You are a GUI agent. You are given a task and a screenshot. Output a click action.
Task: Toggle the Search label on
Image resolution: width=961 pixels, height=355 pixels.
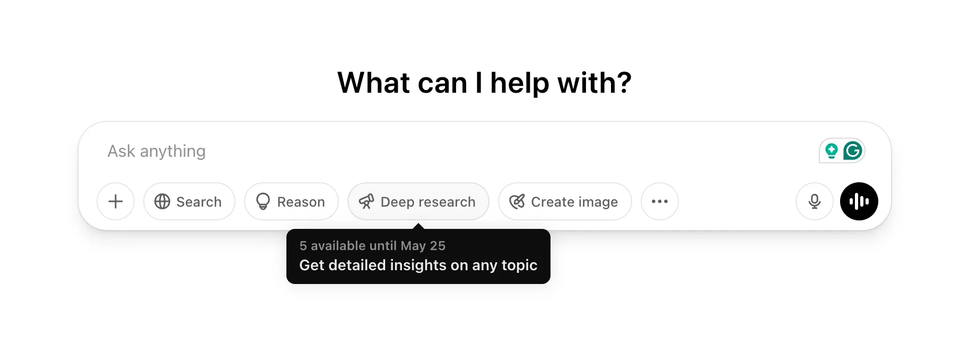tap(199, 202)
